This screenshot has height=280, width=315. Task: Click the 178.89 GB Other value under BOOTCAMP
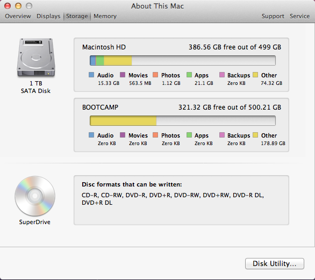pos(273,143)
